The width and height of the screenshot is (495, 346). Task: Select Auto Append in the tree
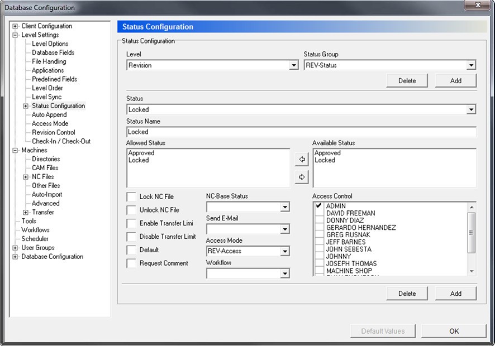(49, 115)
